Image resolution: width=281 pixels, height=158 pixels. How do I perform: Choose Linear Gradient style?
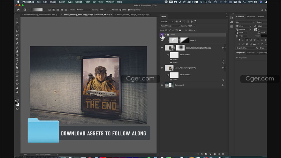point(49,10)
